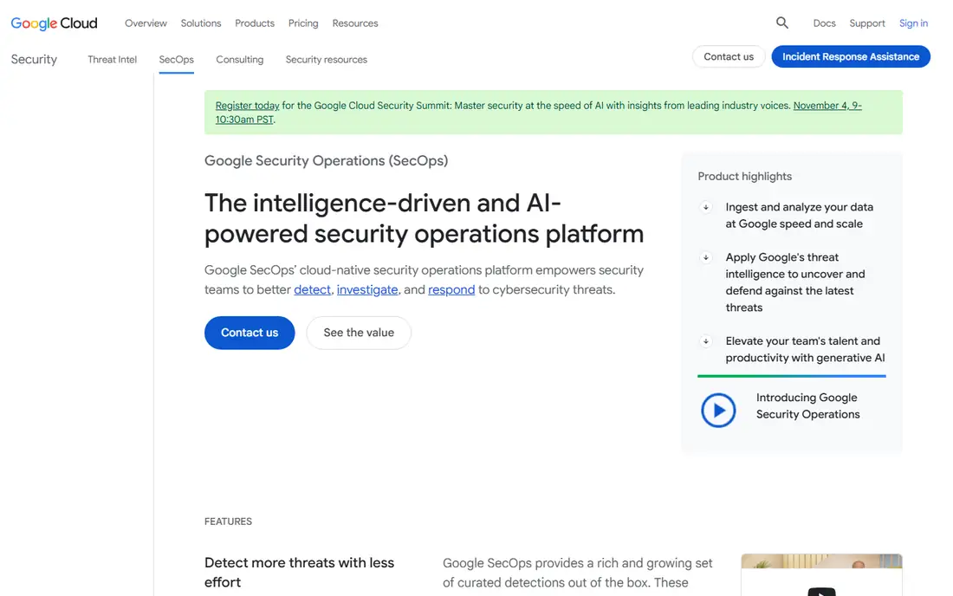Screen dimensions: 953x596
Task: Open the Resources menu
Action: [x=355, y=23]
